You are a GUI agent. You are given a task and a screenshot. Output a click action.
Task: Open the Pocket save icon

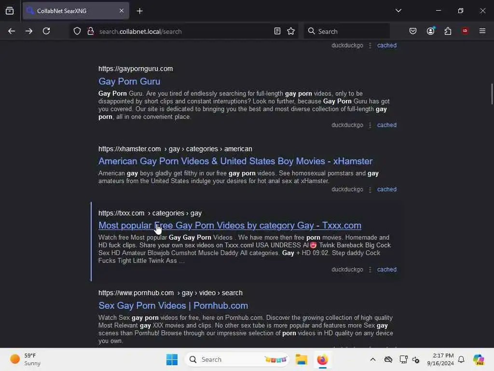(413, 31)
